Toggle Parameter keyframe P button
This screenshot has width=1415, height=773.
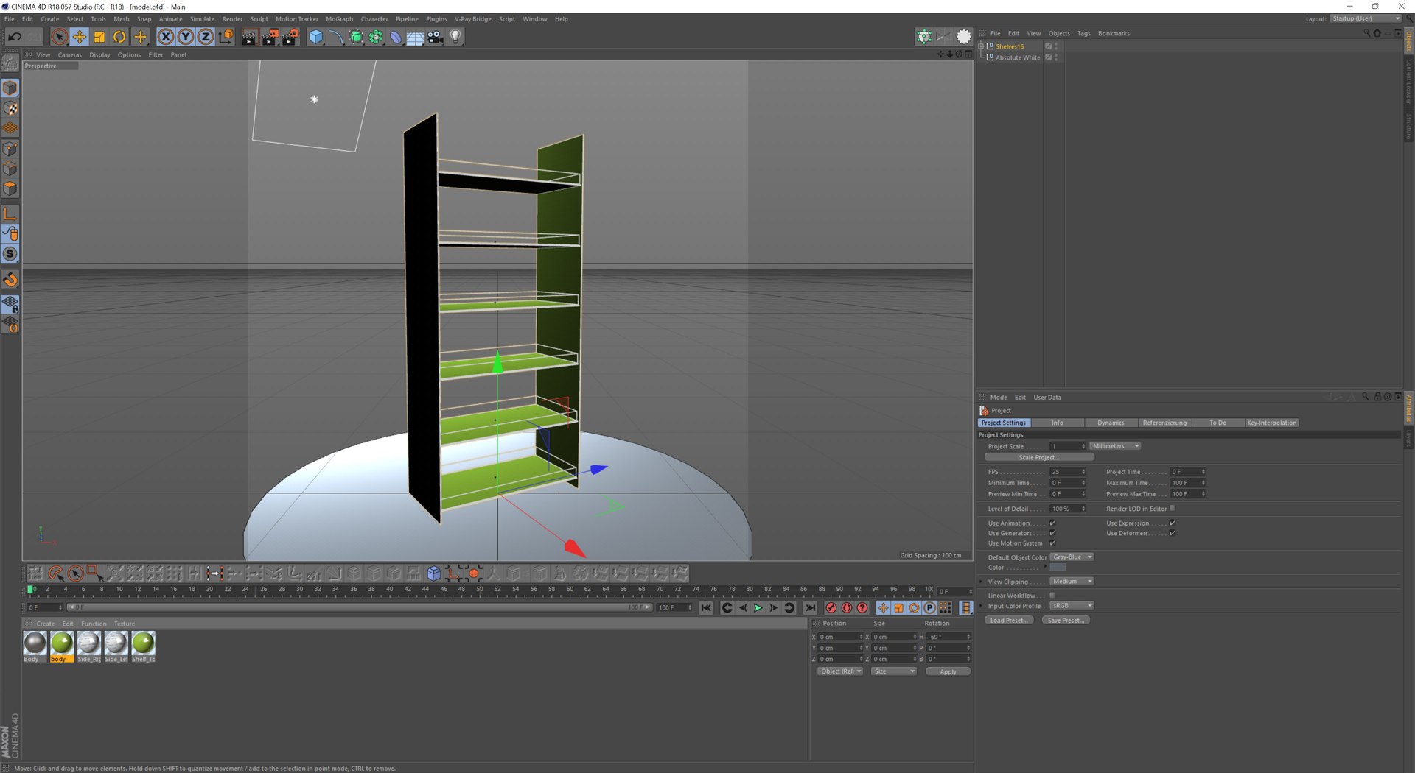929,608
